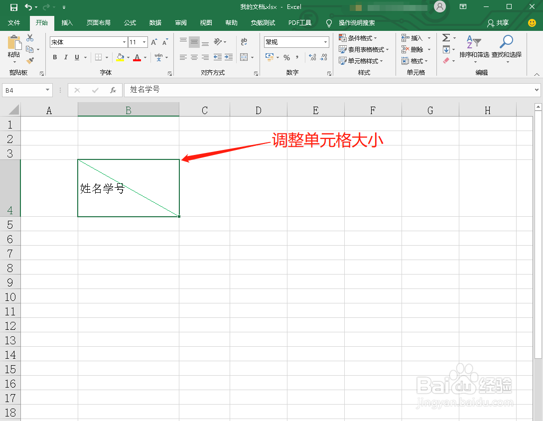Screen dimensions: 543x421
Task: Switch to the 视图 tab
Action: (206, 23)
